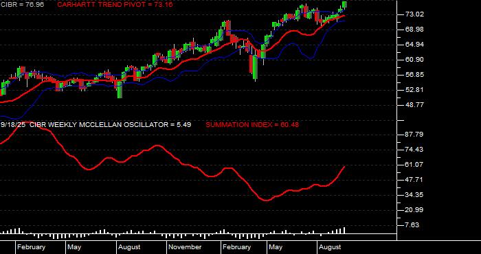Click the SUMMATION INDEX = 60.48 label
This screenshot has width=481, height=254.
click(x=252, y=125)
